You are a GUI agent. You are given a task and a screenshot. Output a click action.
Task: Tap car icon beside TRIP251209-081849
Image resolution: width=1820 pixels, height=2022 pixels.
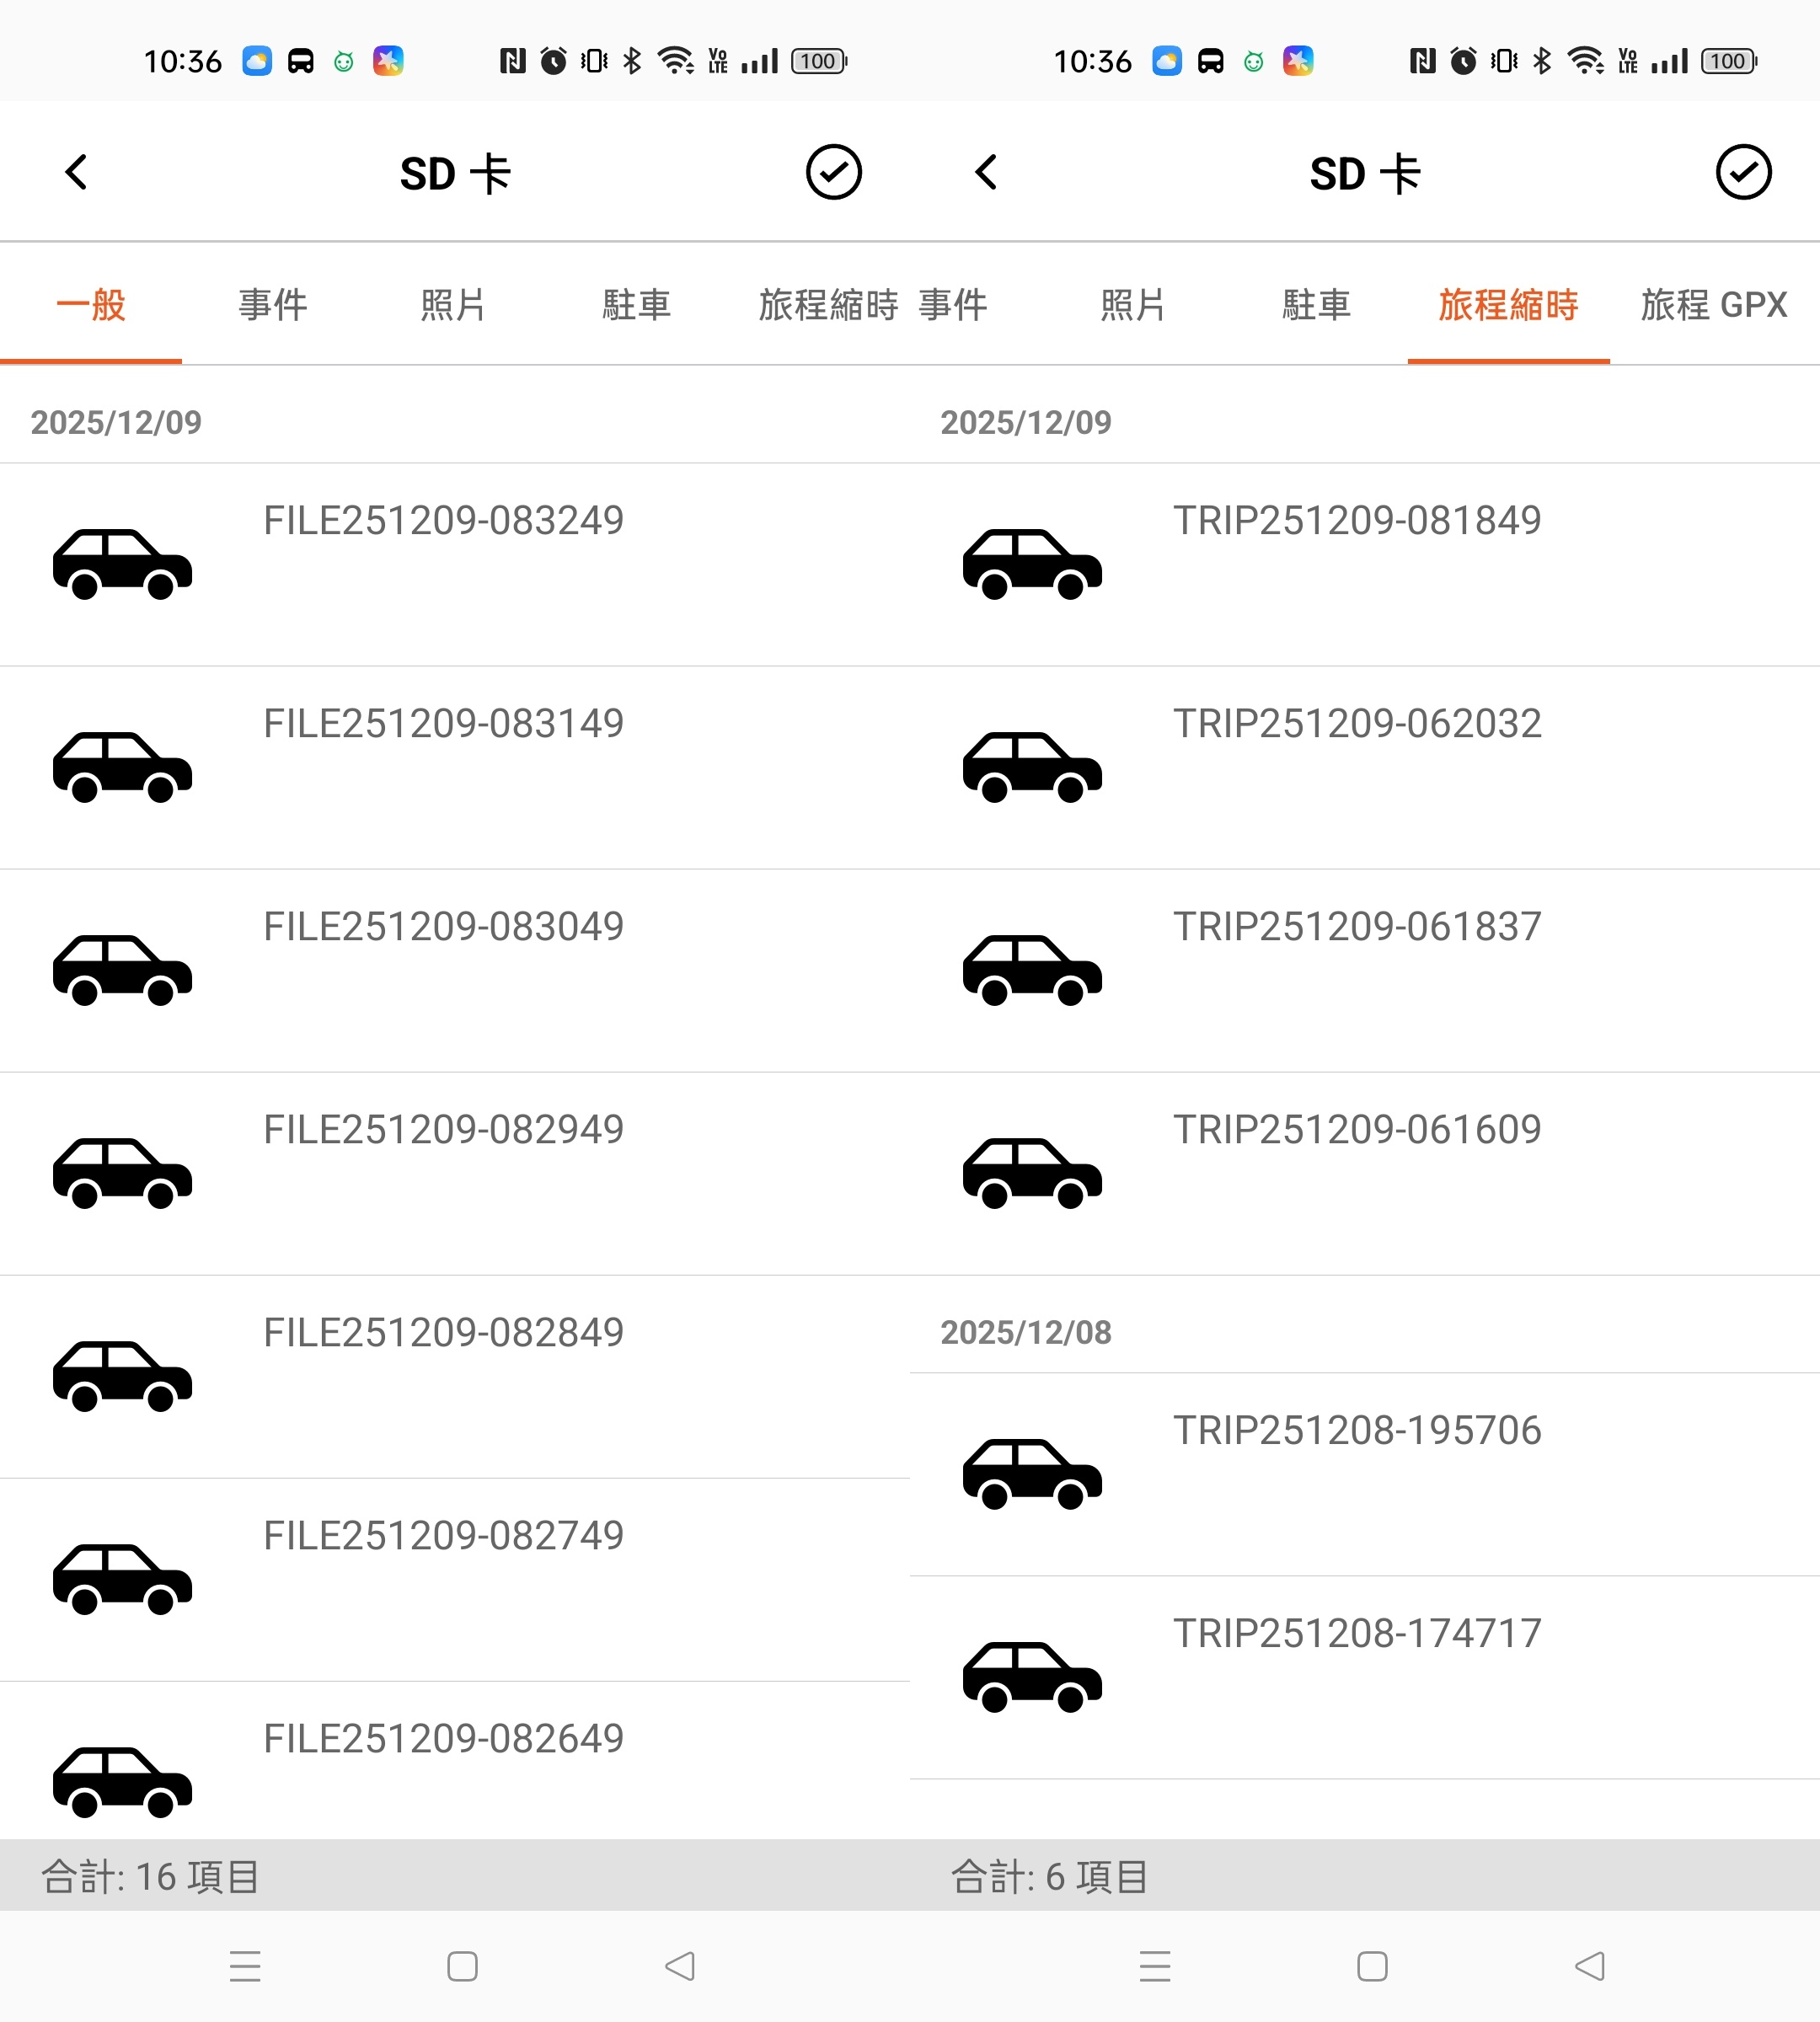1032,564
